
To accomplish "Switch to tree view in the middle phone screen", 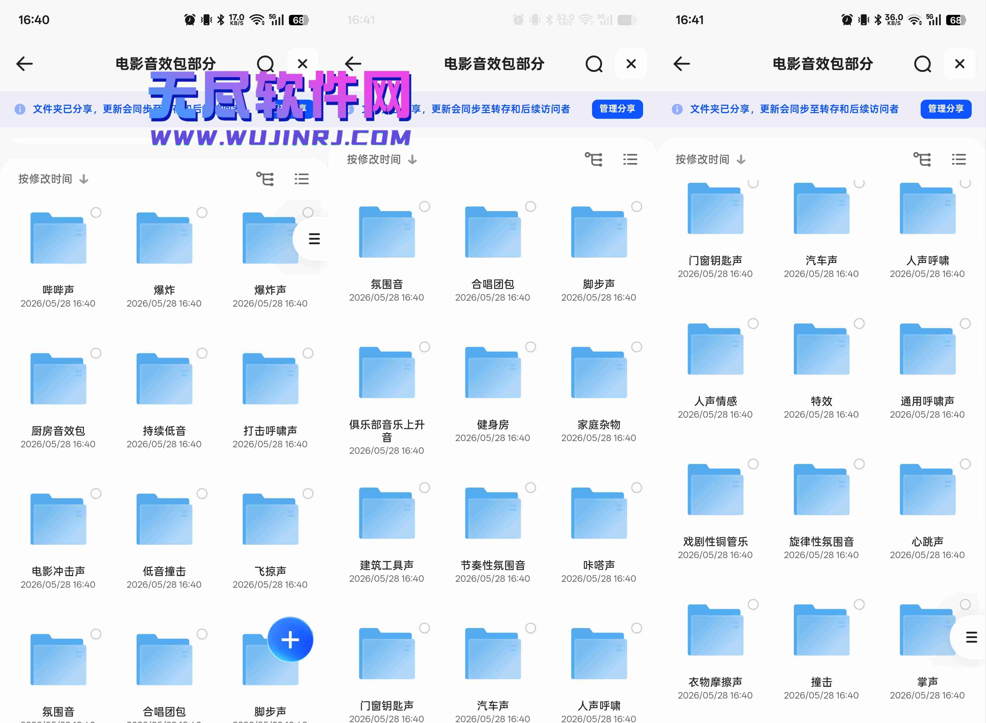I will [594, 159].
